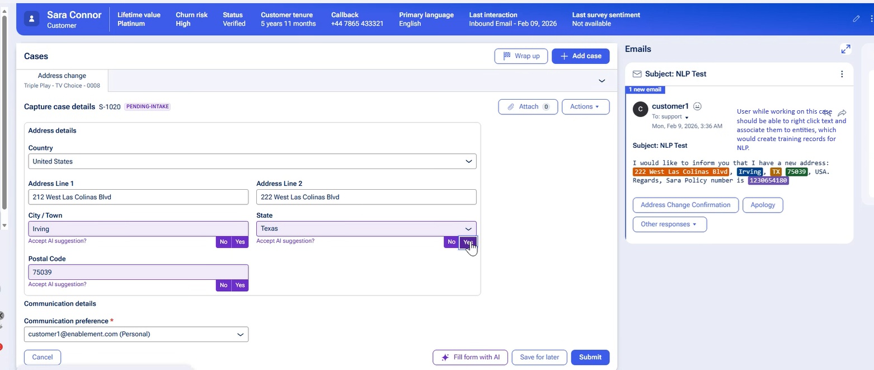
Task: Click the Fill form with AI button
Action: (x=470, y=357)
